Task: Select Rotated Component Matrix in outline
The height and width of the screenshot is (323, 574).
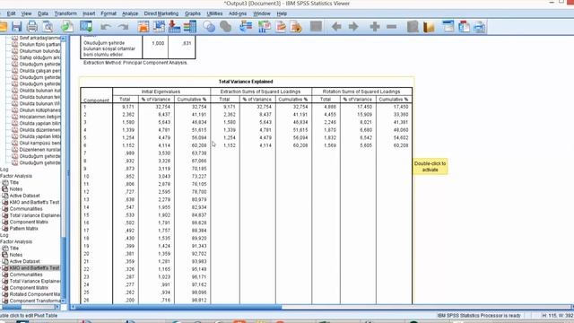Action: [x=35, y=294]
